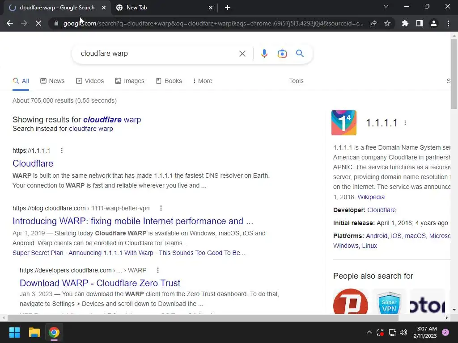Click the iOS platform link

396,236
